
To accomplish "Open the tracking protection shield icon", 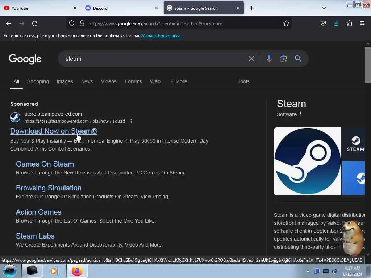I will click(72, 24).
